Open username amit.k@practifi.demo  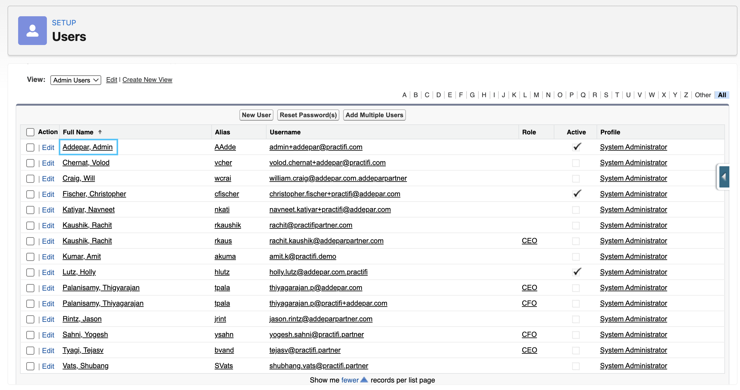[x=303, y=256]
